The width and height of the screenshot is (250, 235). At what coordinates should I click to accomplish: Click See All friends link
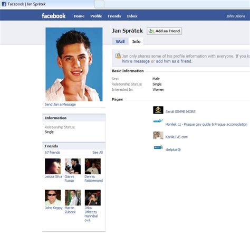click(98, 153)
